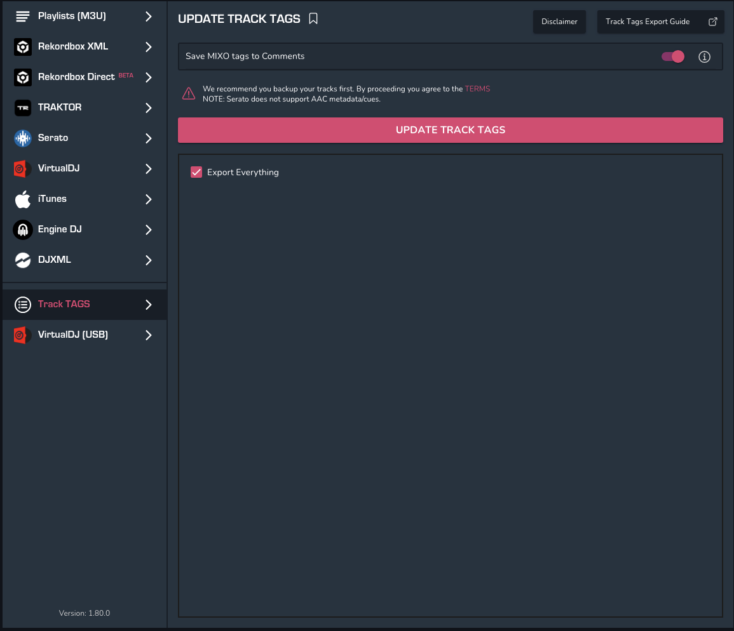Click the TRAKTOR logo icon
Image resolution: width=734 pixels, height=631 pixels.
coord(23,108)
